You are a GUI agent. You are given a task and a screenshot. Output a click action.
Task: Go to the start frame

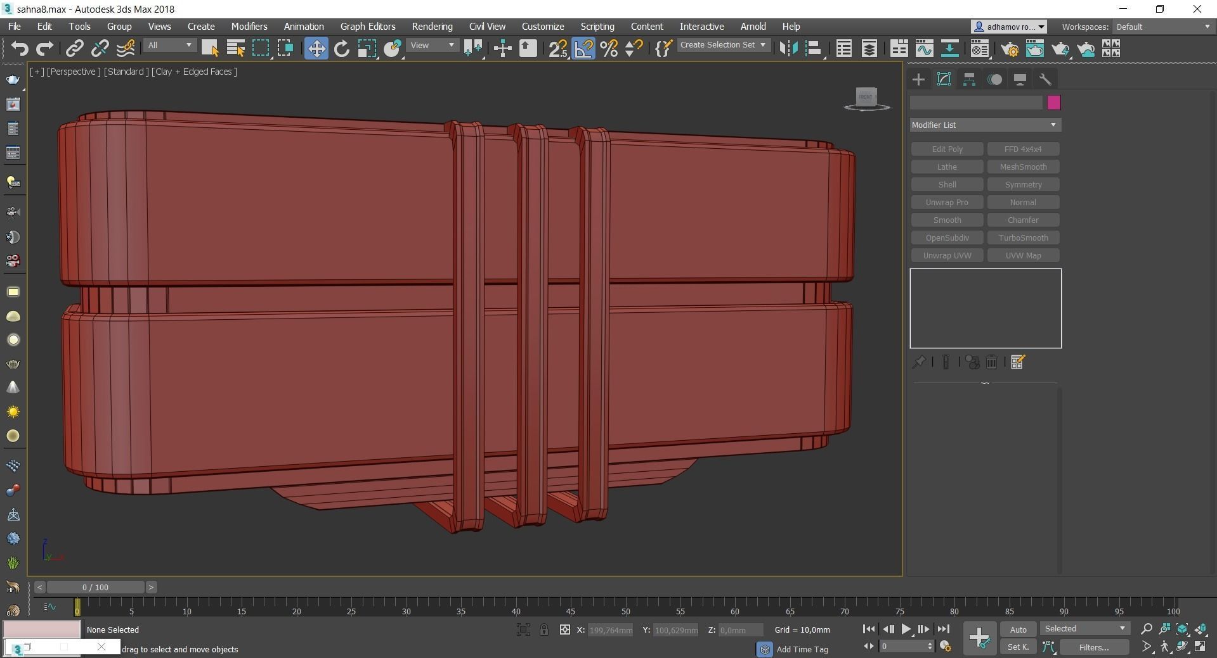[869, 629]
